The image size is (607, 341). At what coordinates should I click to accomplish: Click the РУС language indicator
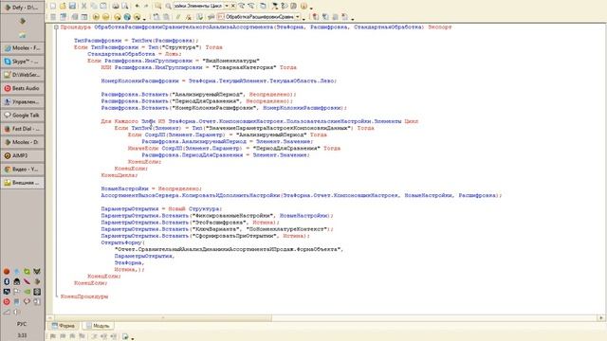22,324
